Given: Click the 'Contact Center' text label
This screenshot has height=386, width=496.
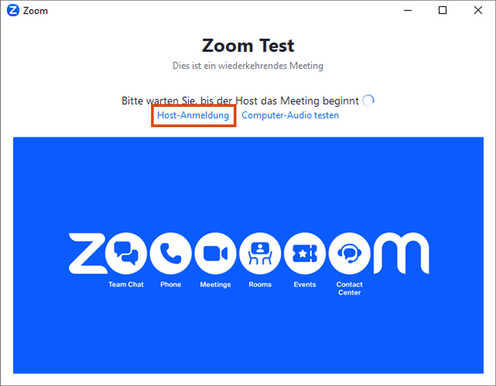Looking at the screenshot, I should pyautogui.click(x=349, y=289).
